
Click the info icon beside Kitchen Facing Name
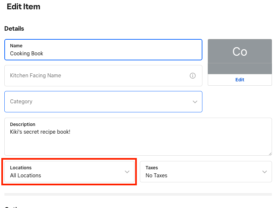193,76
